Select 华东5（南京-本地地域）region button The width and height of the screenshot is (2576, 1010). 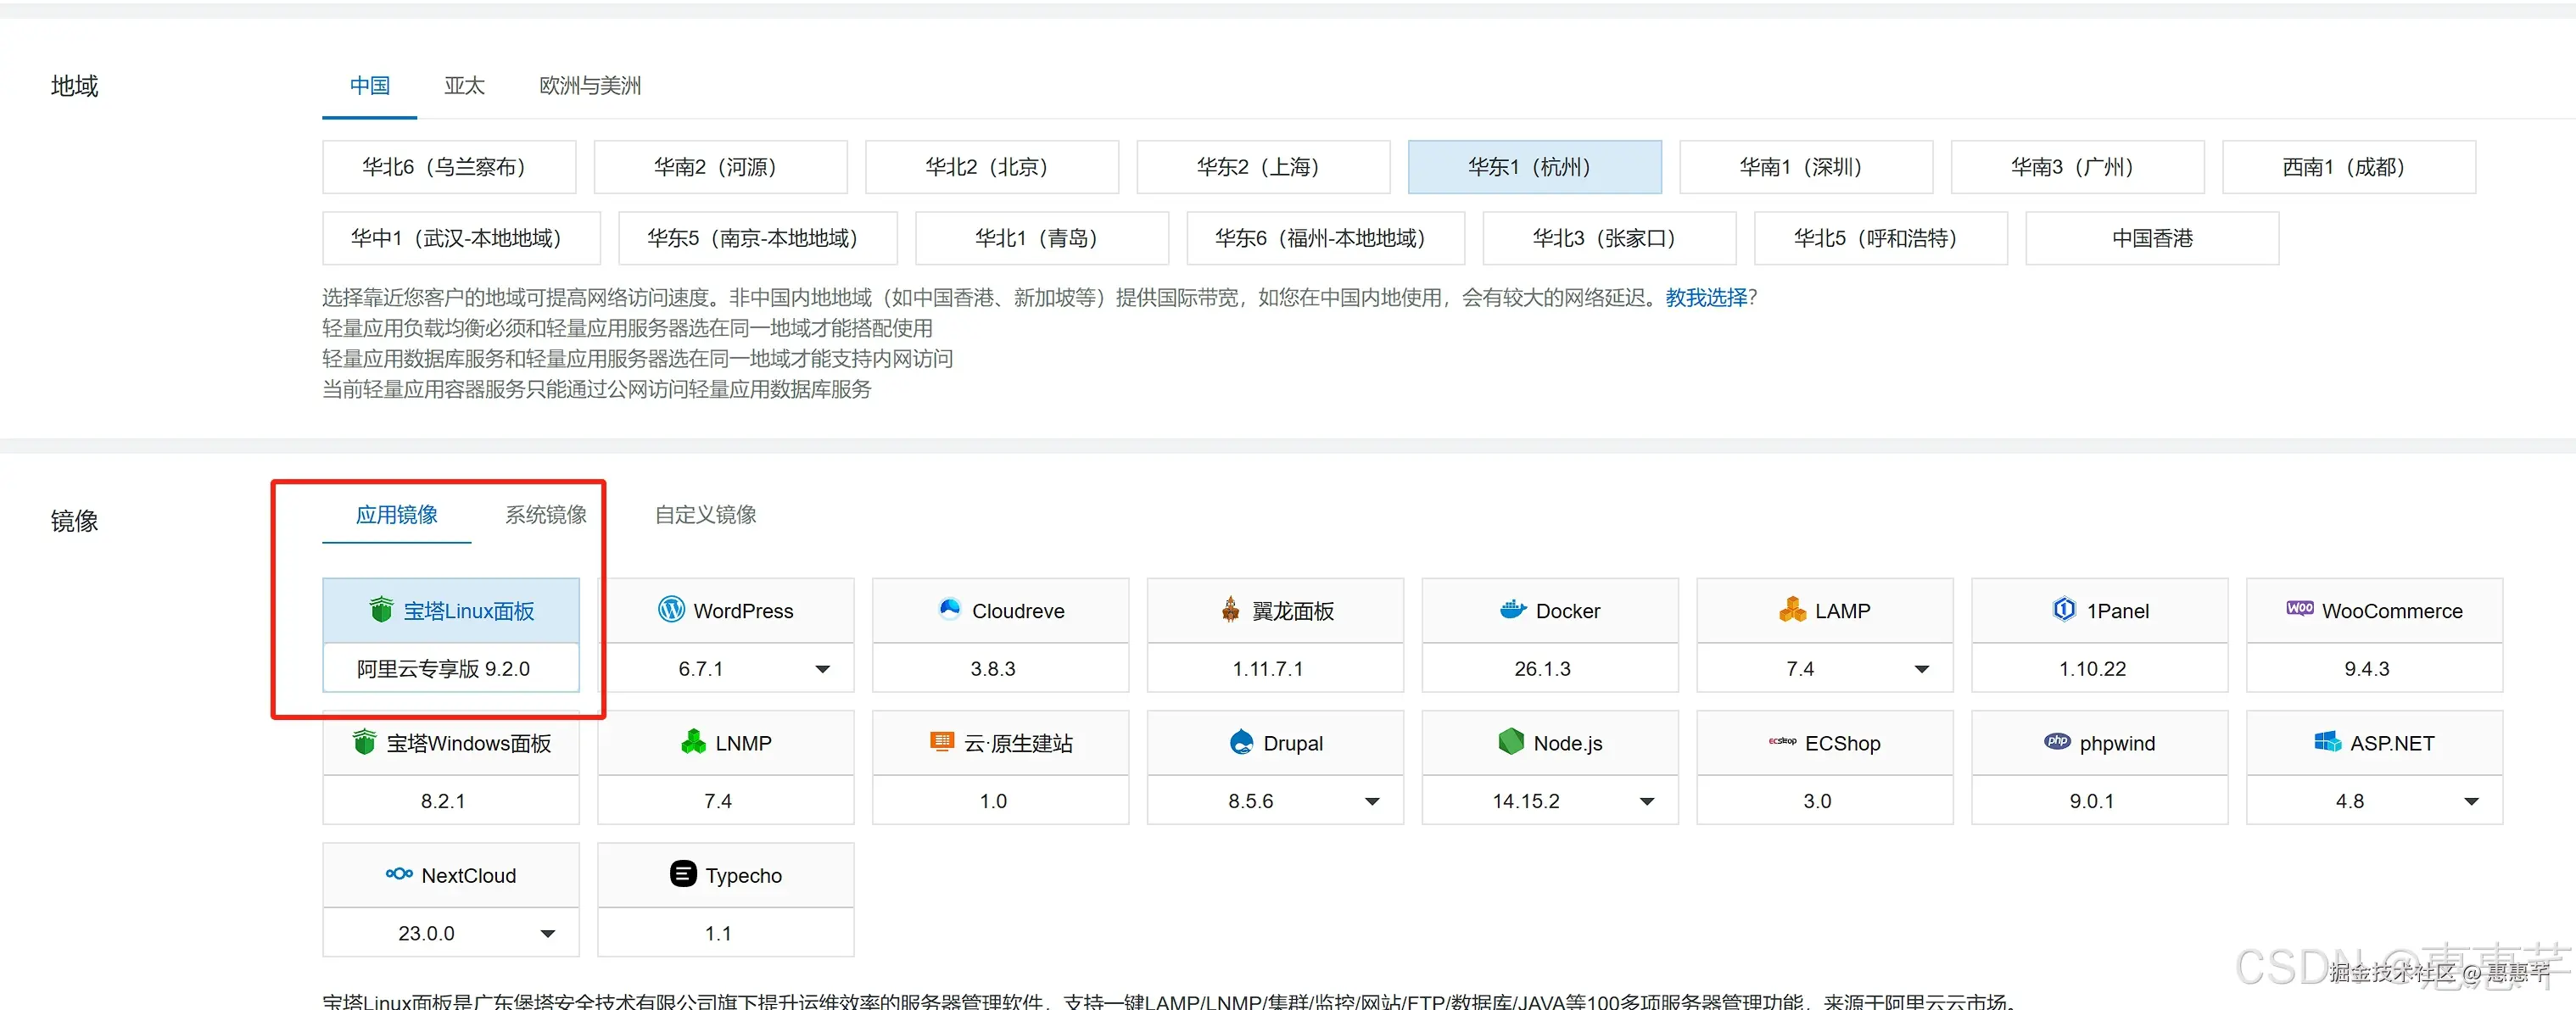[x=758, y=238]
